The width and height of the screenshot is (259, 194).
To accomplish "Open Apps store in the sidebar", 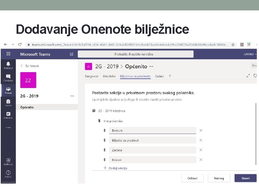I will (x=8, y=162).
